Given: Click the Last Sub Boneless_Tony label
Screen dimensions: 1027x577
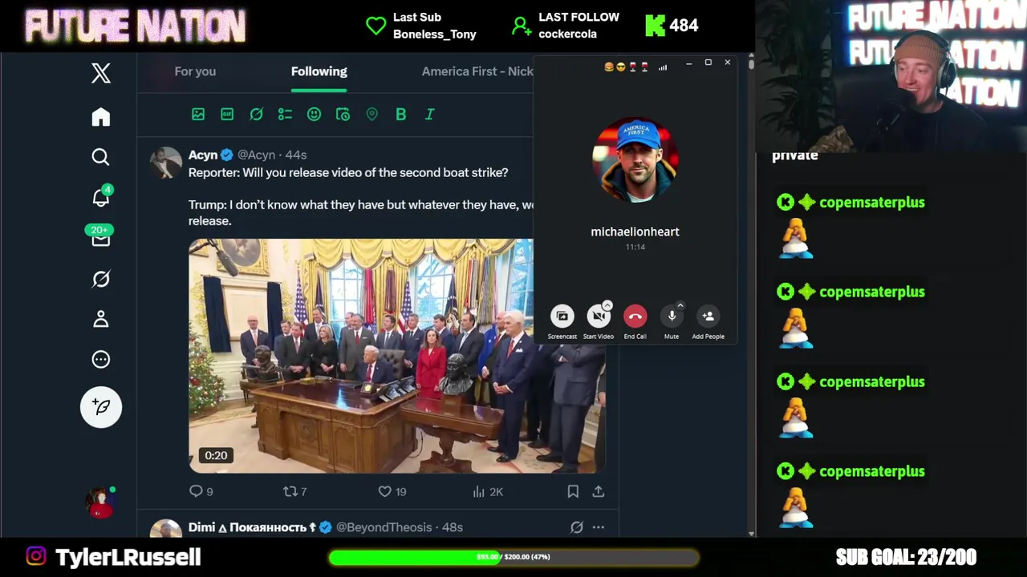Looking at the screenshot, I should (434, 26).
